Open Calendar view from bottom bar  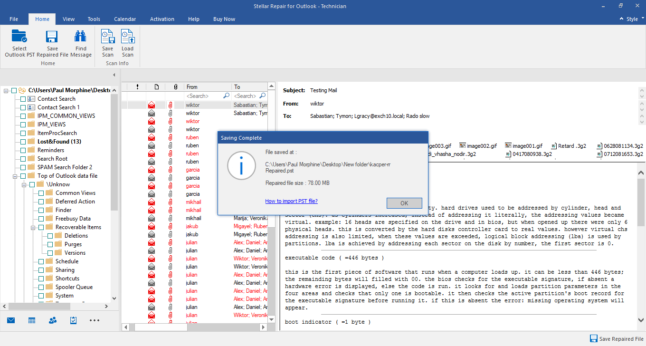pyautogui.click(x=31, y=321)
